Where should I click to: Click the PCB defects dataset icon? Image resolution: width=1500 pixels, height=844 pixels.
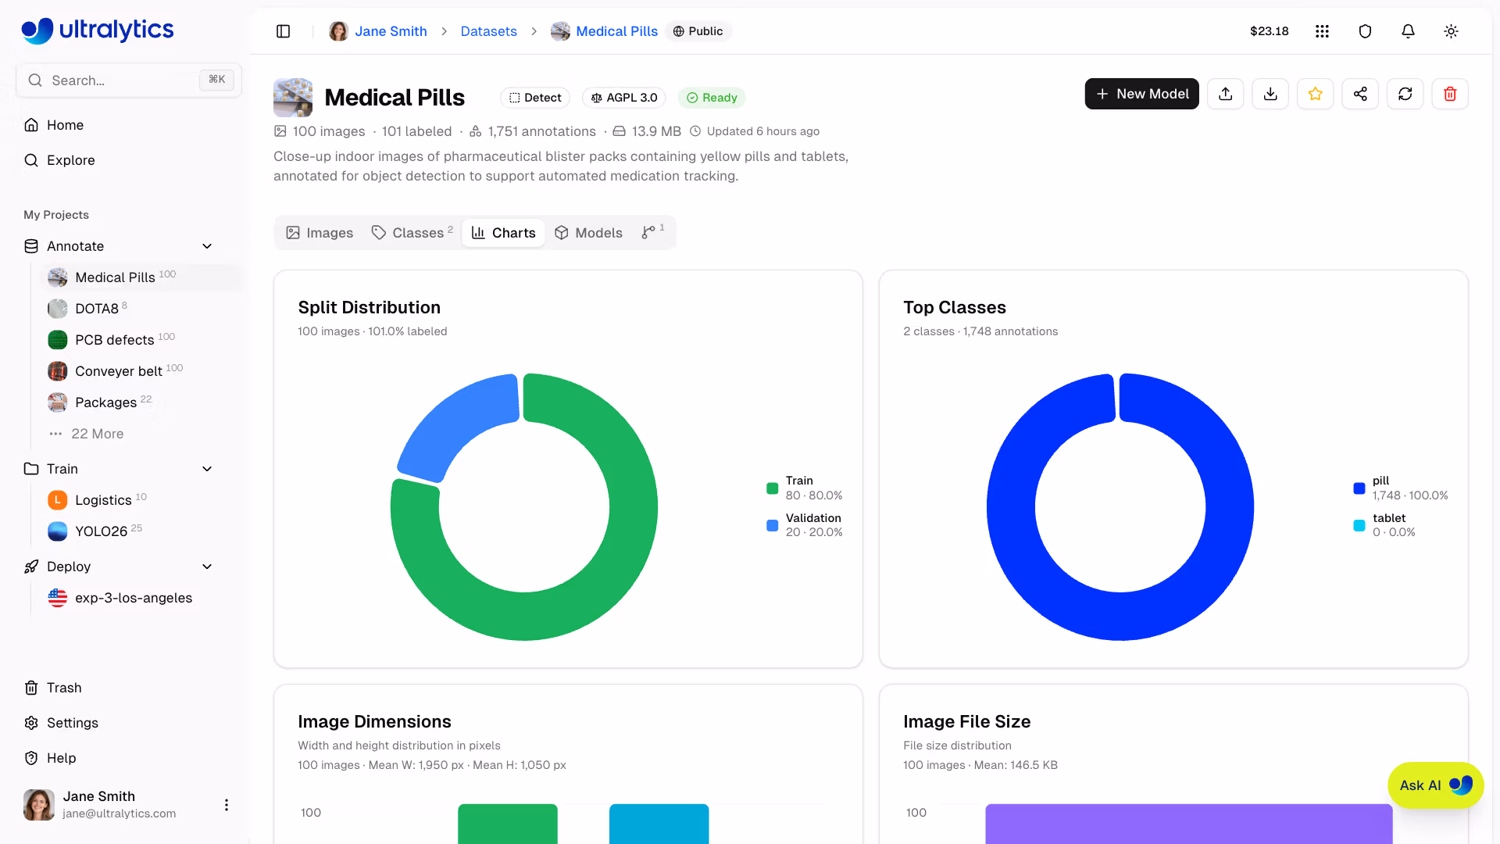coord(58,340)
